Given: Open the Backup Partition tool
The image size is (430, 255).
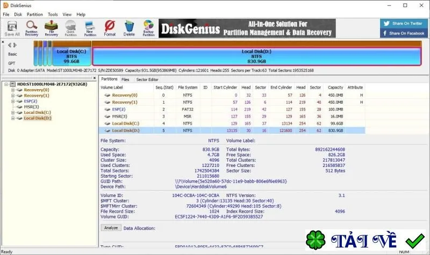Looking at the screenshot, I should coord(149,28).
